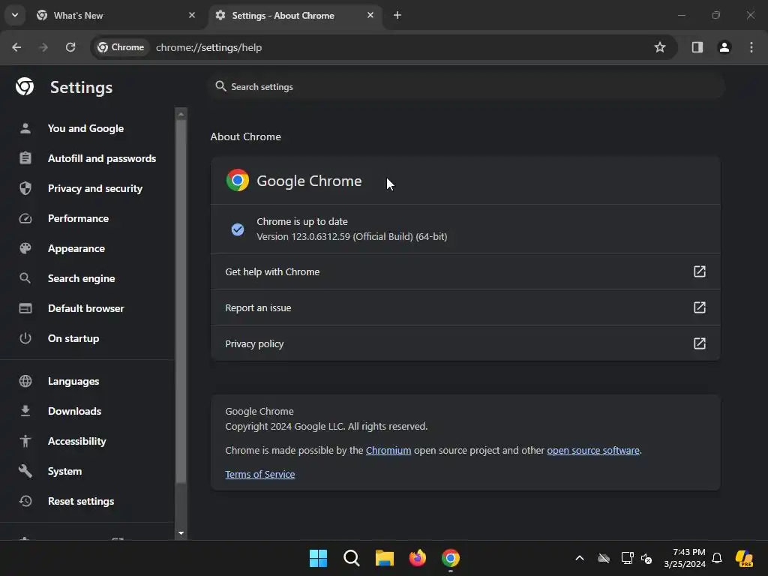768x576 pixels.
Task: Open Appearance settings
Action: tap(76, 248)
